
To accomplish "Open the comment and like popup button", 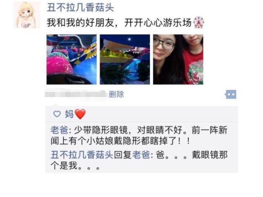I will click(231, 95).
